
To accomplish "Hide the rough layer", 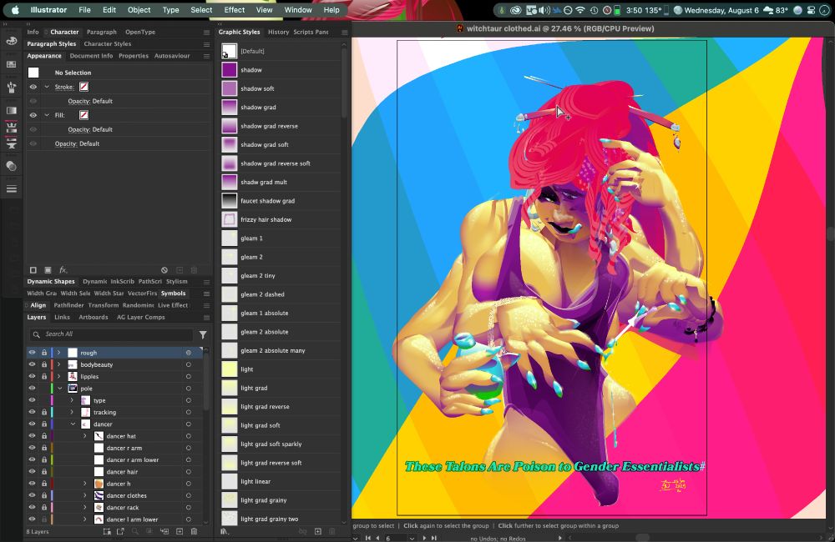I will click(x=32, y=353).
